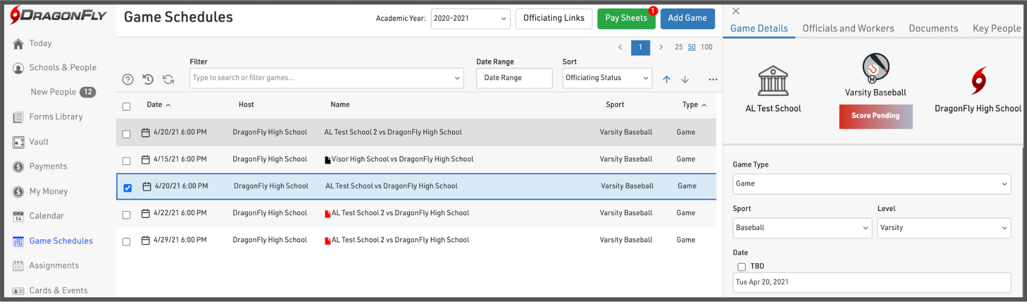This screenshot has width=1027, height=302.
Task: Open the Documents tab
Action: 933,29
